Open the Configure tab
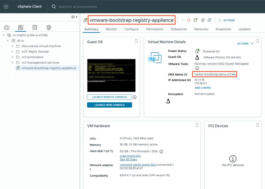 tap(132, 29)
